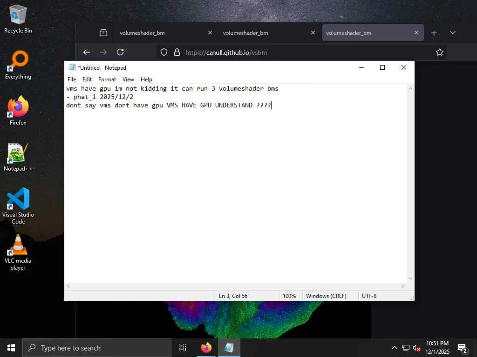Viewport: 477px width, 357px height.
Task: Click the tracking protection shield icon
Action: (164, 52)
